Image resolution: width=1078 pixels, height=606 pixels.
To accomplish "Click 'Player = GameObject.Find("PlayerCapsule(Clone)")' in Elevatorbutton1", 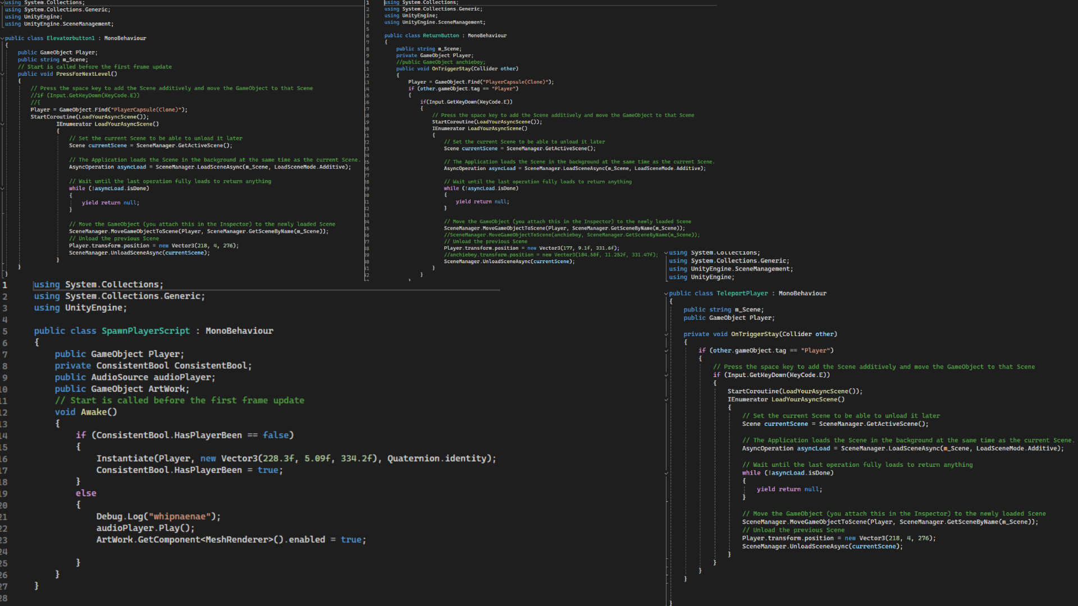I will pos(109,110).
